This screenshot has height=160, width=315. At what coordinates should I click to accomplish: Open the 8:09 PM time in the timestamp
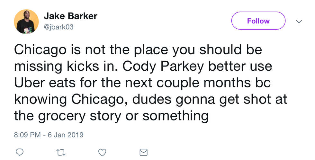(x=27, y=134)
